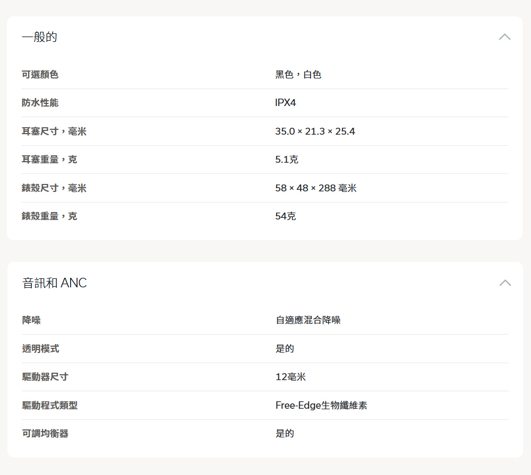This screenshot has width=531, height=475.
Task: Select the 35.0 × 21.3 × 25.4 value
Action: (x=315, y=131)
